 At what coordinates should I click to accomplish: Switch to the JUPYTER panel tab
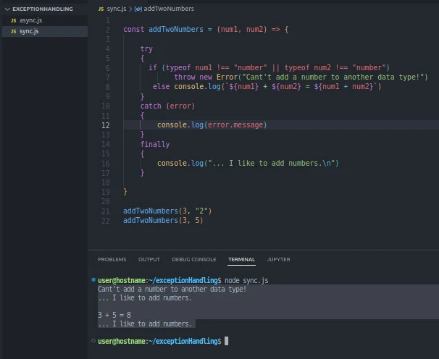tap(278, 259)
